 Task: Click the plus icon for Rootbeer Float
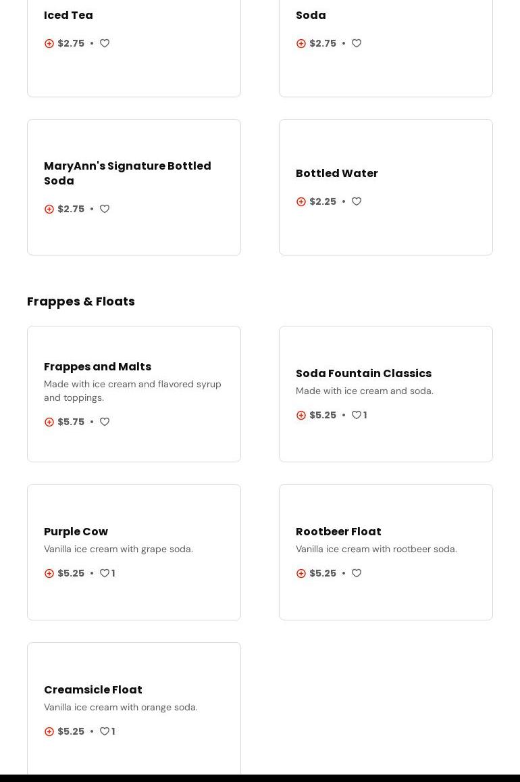pos(301,573)
